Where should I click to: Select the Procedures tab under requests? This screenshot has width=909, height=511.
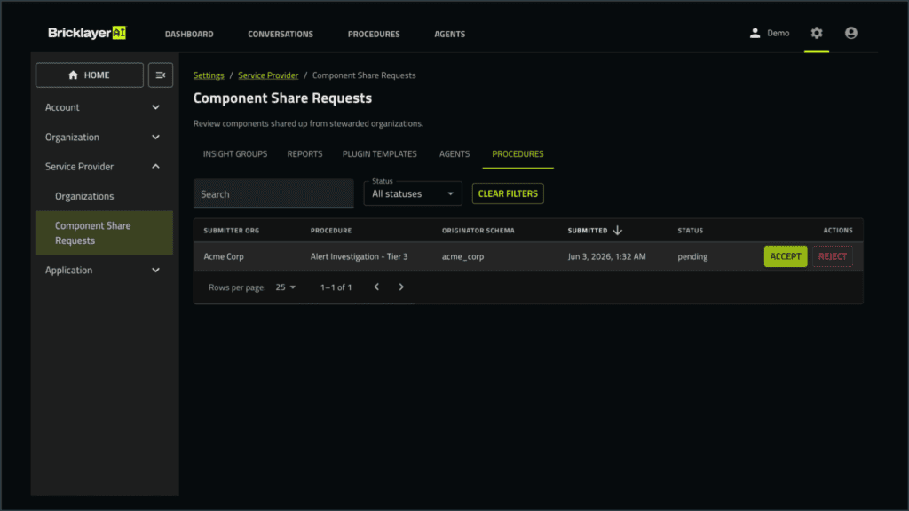[x=518, y=154]
